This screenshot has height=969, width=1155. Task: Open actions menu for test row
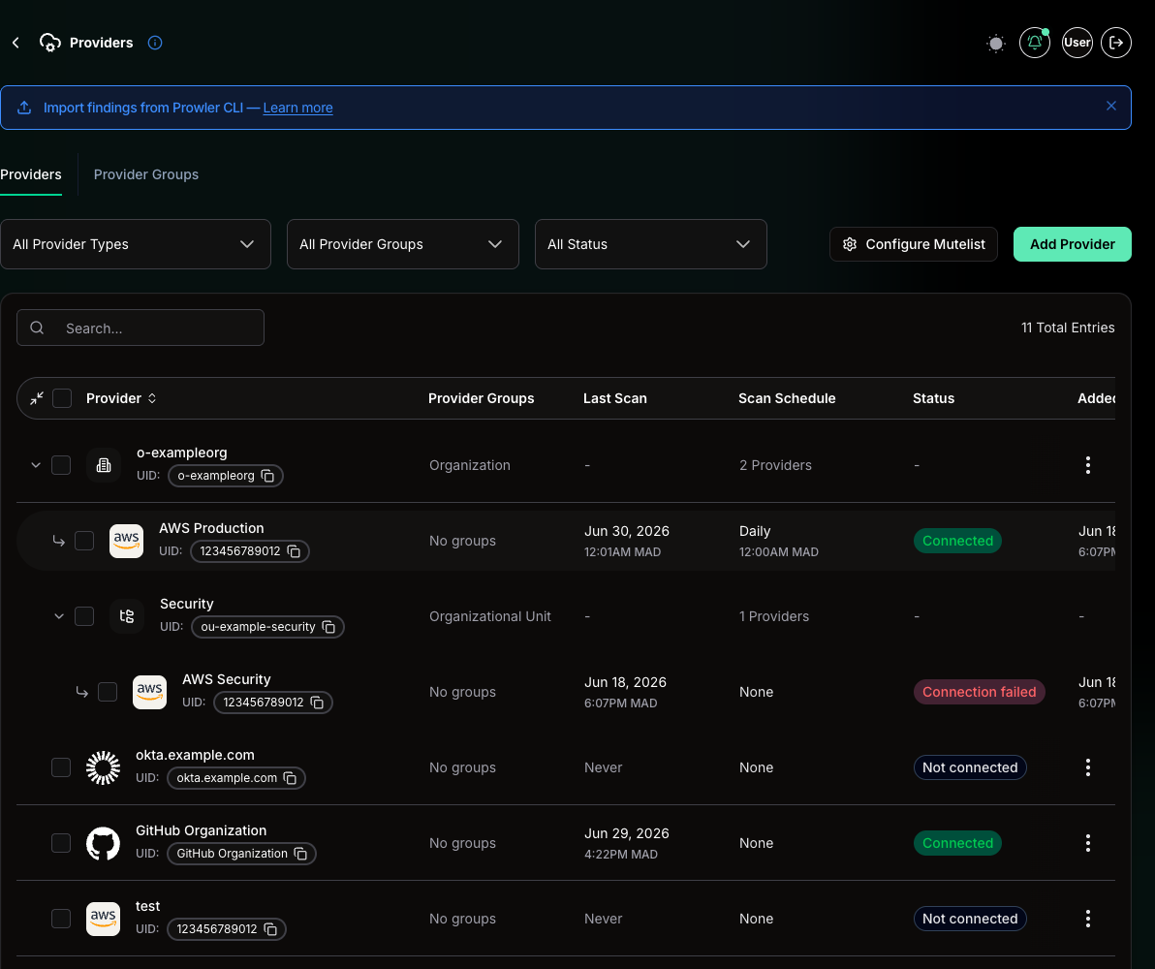click(1088, 919)
